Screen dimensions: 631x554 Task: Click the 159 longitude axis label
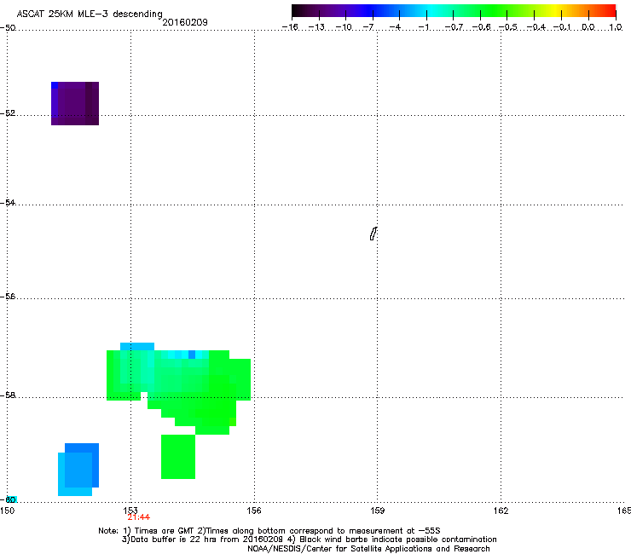[x=377, y=511]
